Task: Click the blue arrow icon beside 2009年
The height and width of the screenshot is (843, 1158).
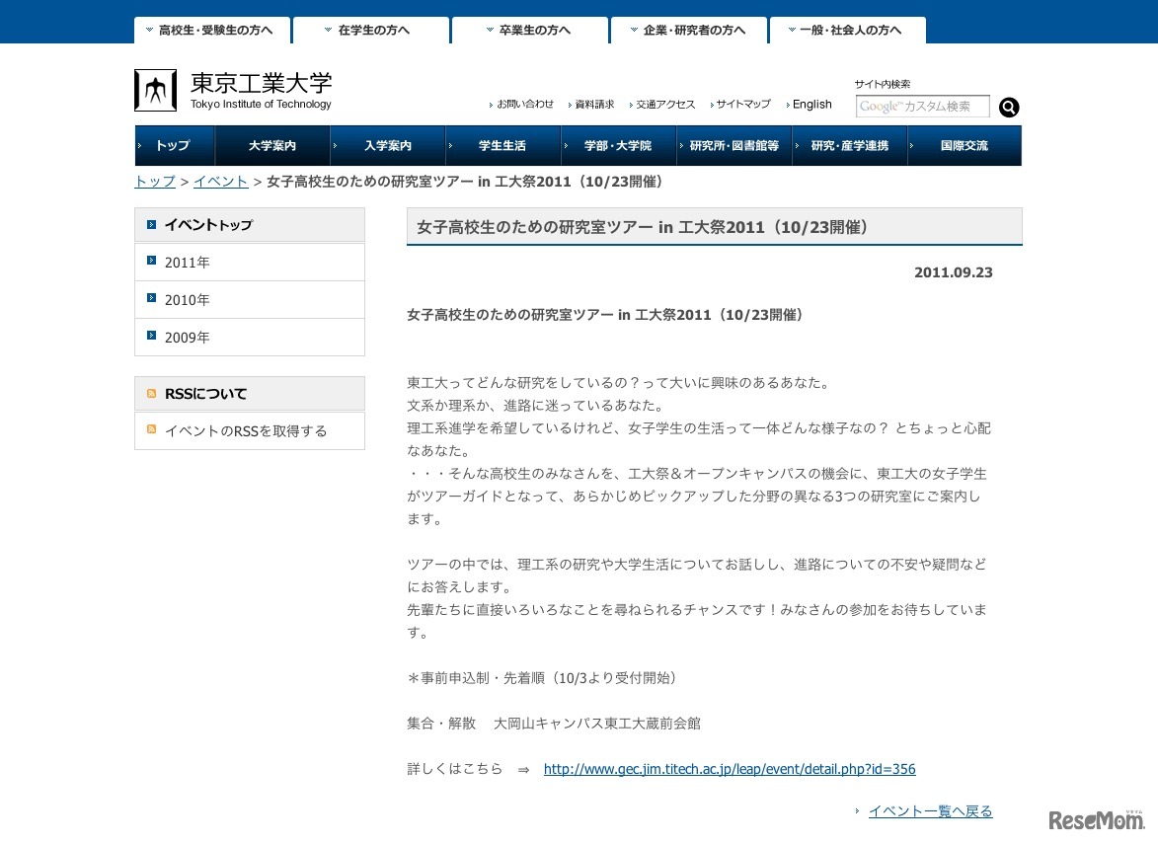Action: coord(151,336)
